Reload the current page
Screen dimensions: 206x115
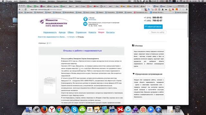pos(25,10)
